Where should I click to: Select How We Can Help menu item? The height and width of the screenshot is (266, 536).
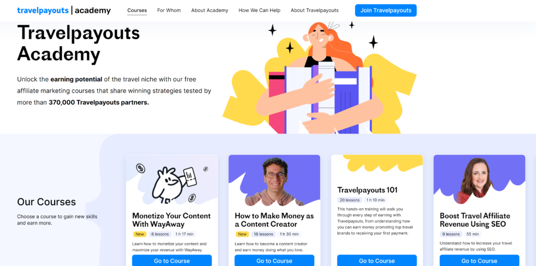click(260, 10)
